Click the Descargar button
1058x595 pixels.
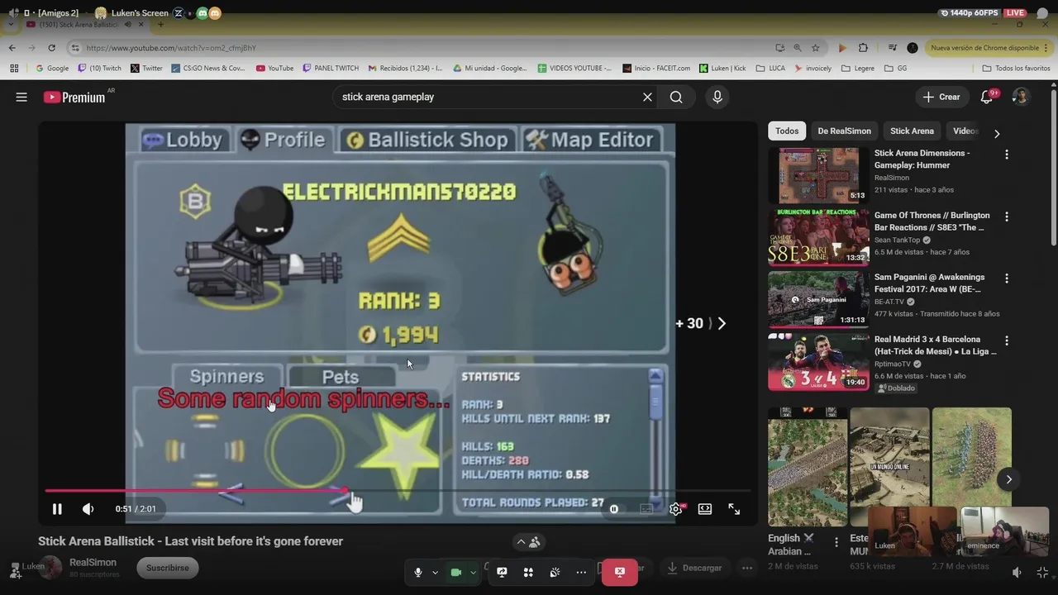[694, 568]
